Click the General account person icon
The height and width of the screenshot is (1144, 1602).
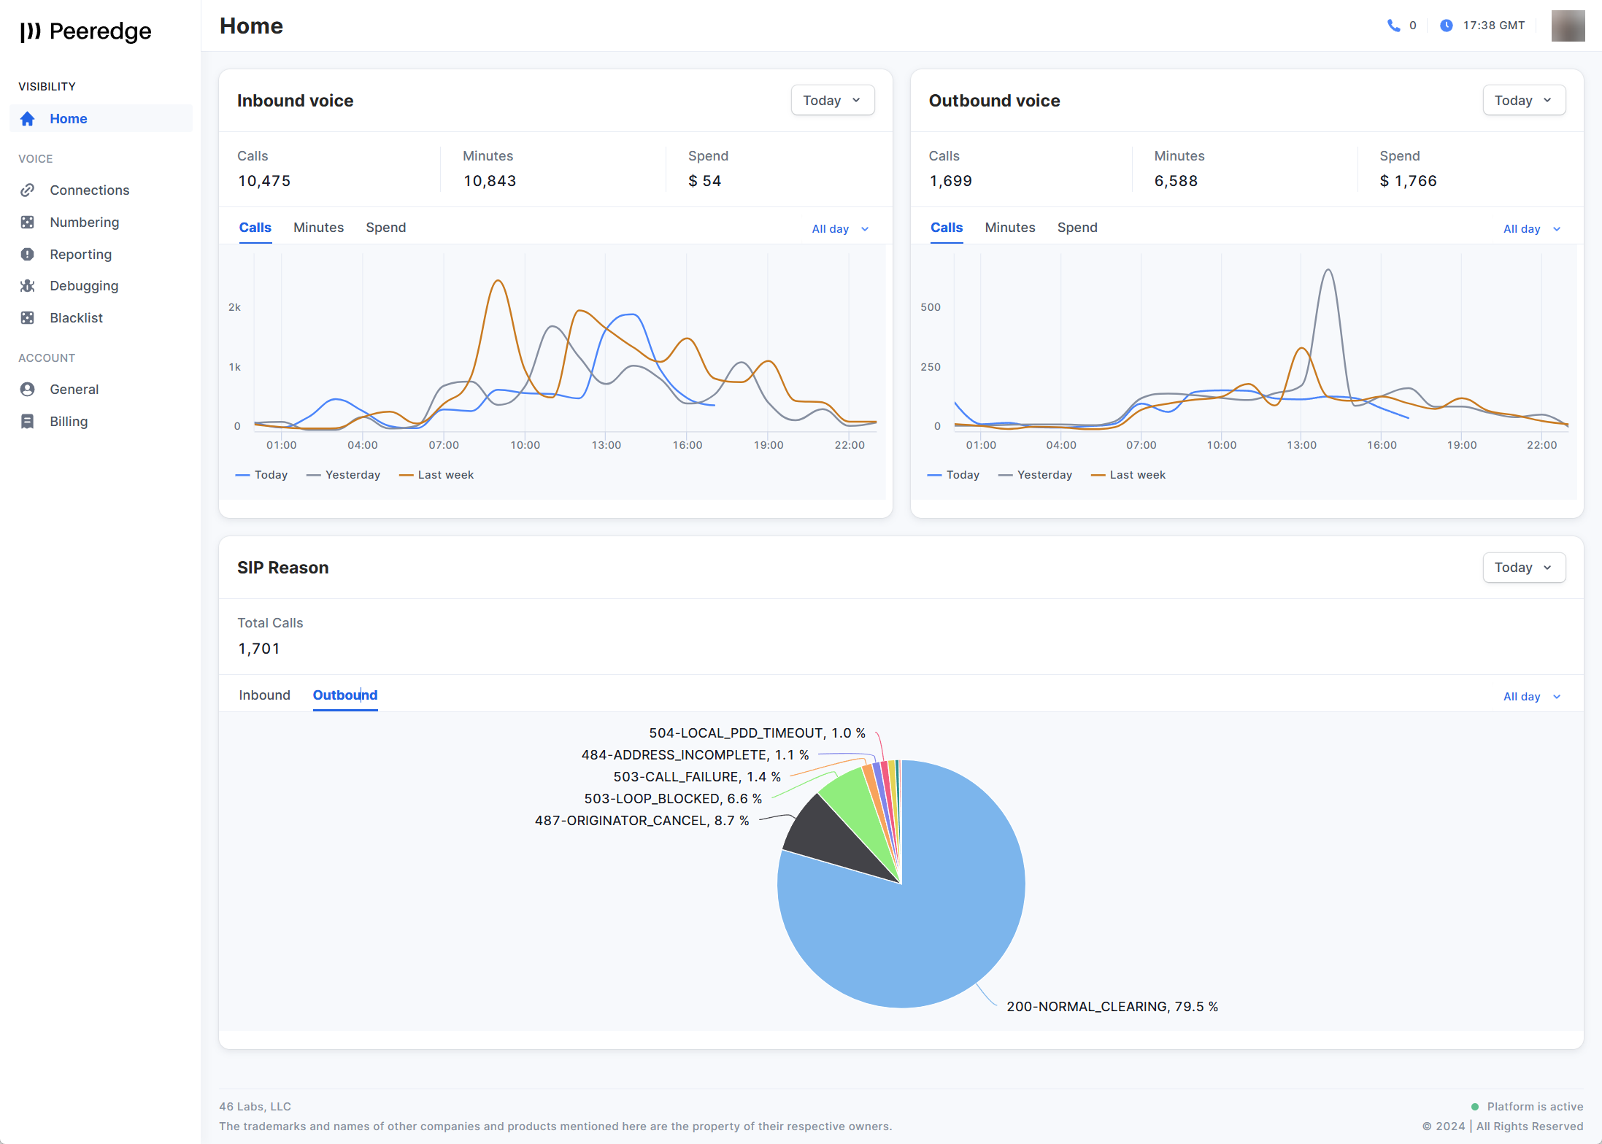(28, 390)
